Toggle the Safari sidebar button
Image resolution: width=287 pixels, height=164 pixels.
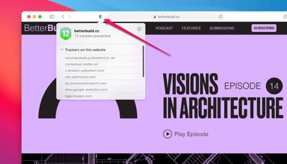tap(52, 17)
